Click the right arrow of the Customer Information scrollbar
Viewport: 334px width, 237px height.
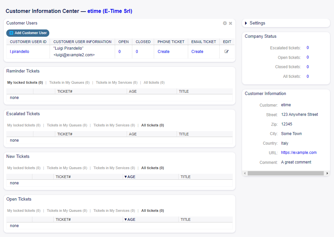pos(327,173)
